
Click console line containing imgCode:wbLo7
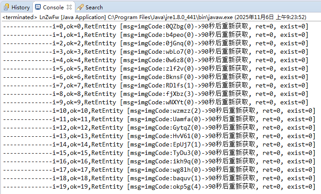tap(156, 51)
